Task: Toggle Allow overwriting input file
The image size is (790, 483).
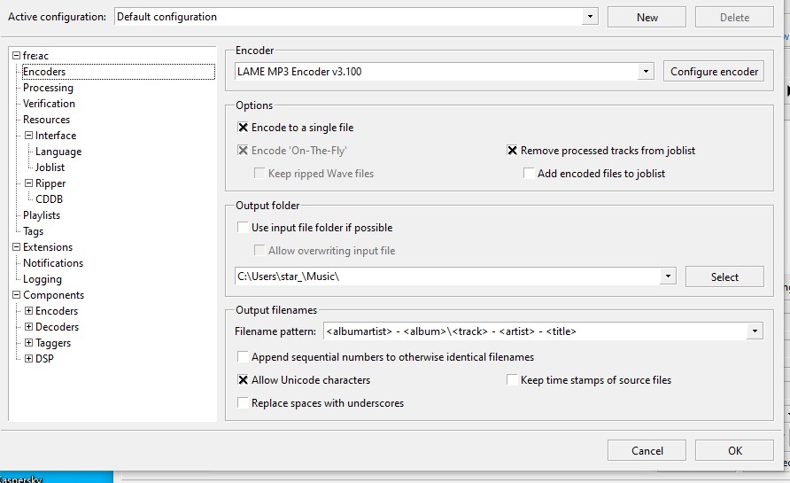Action: click(x=259, y=251)
